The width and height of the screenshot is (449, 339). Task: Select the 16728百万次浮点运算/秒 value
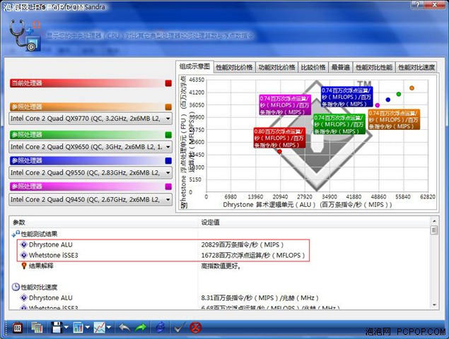(253, 255)
